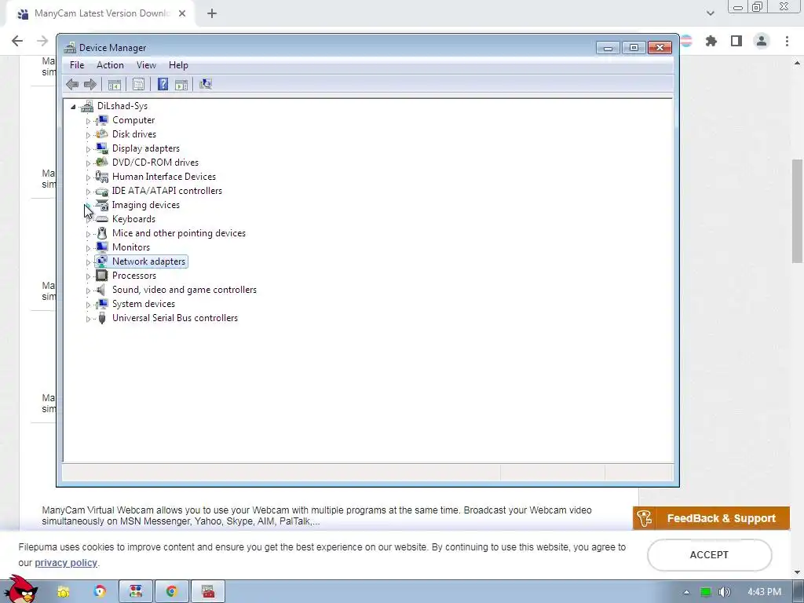Click the Display adapters category icon
This screenshot has height=603, width=804.
pyautogui.click(x=101, y=148)
